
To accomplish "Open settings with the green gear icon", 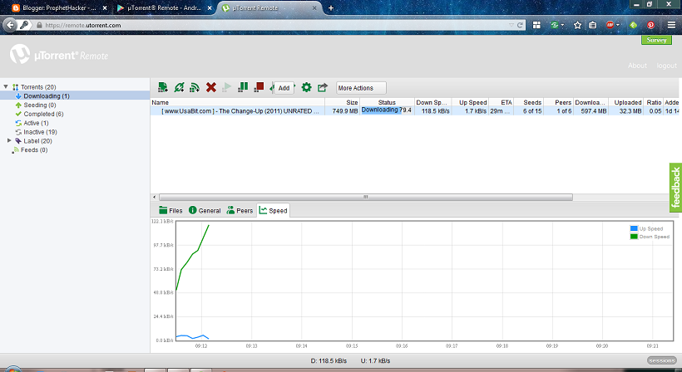I will tap(306, 87).
